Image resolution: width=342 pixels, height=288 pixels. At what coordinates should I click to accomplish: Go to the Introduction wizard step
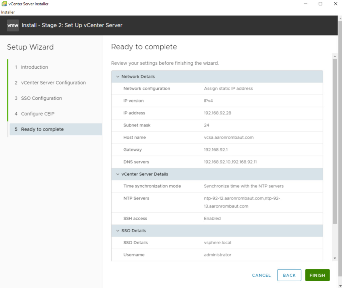[x=34, y=67]
